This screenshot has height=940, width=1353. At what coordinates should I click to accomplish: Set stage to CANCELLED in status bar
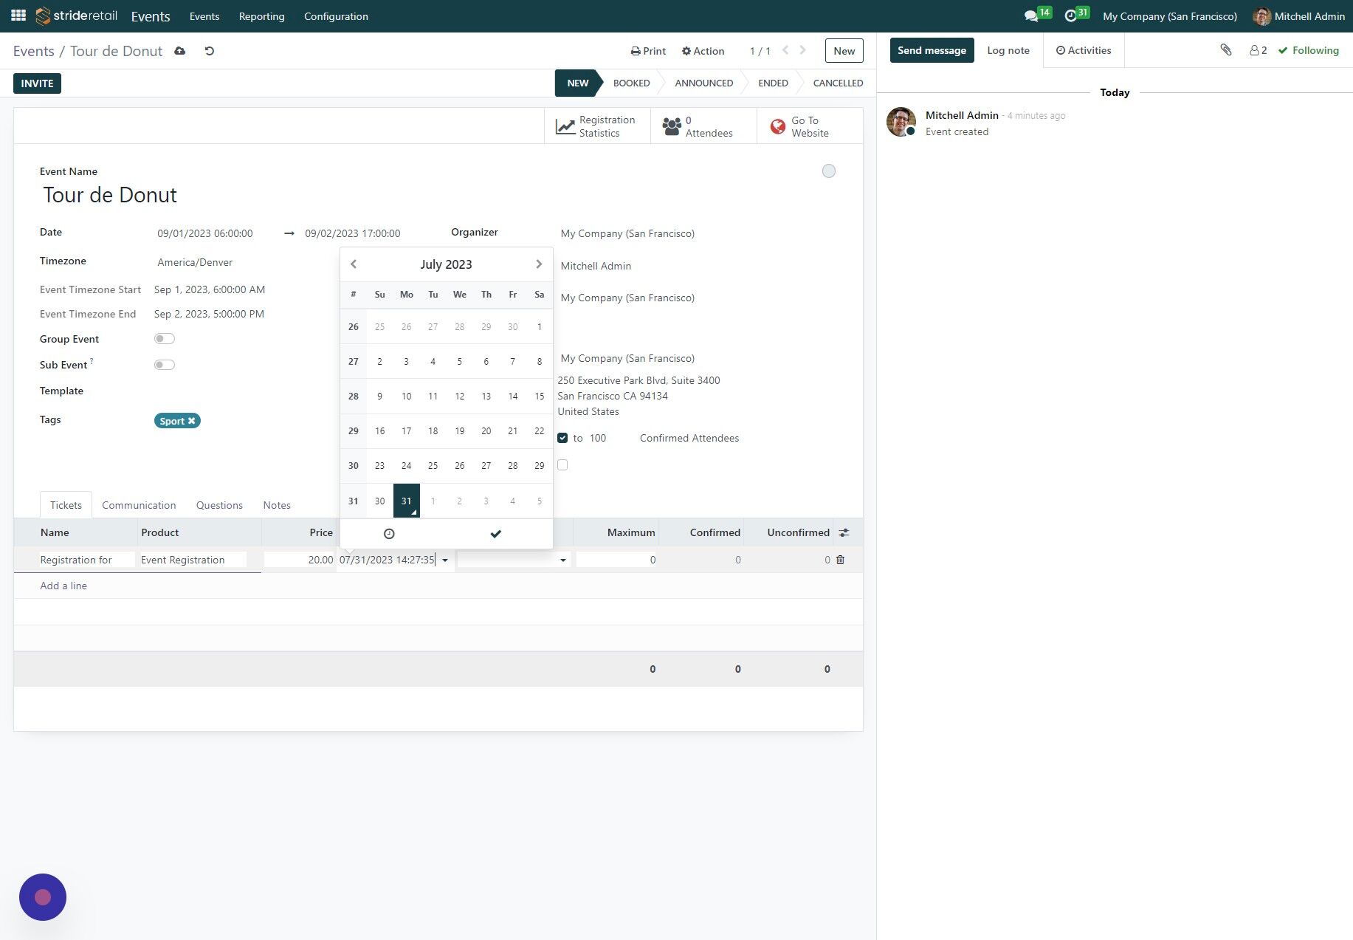coord(838,83)
